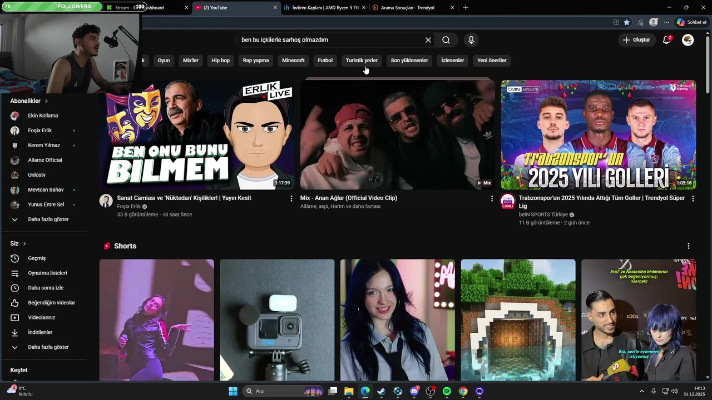Open Spotify from the taskbar
The width and height of the screenshot is (712, 400).
coord(447,391)
